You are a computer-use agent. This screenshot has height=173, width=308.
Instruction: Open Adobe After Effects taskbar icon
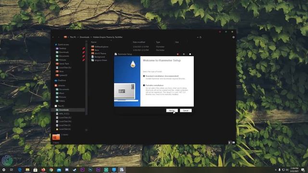(x=98, y=170)
